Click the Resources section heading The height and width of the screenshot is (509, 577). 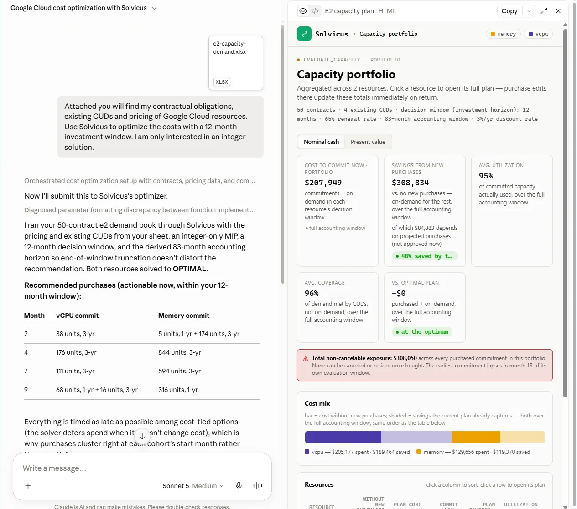pos(319,484)
